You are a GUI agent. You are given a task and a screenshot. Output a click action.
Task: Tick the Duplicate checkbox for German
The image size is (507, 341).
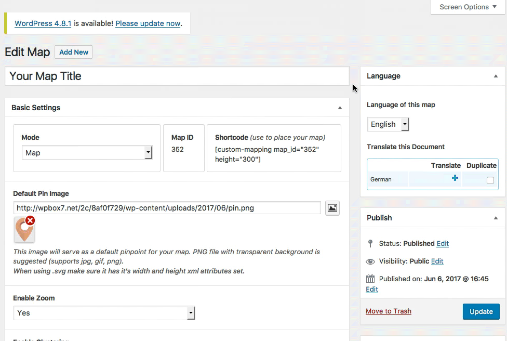490,180
